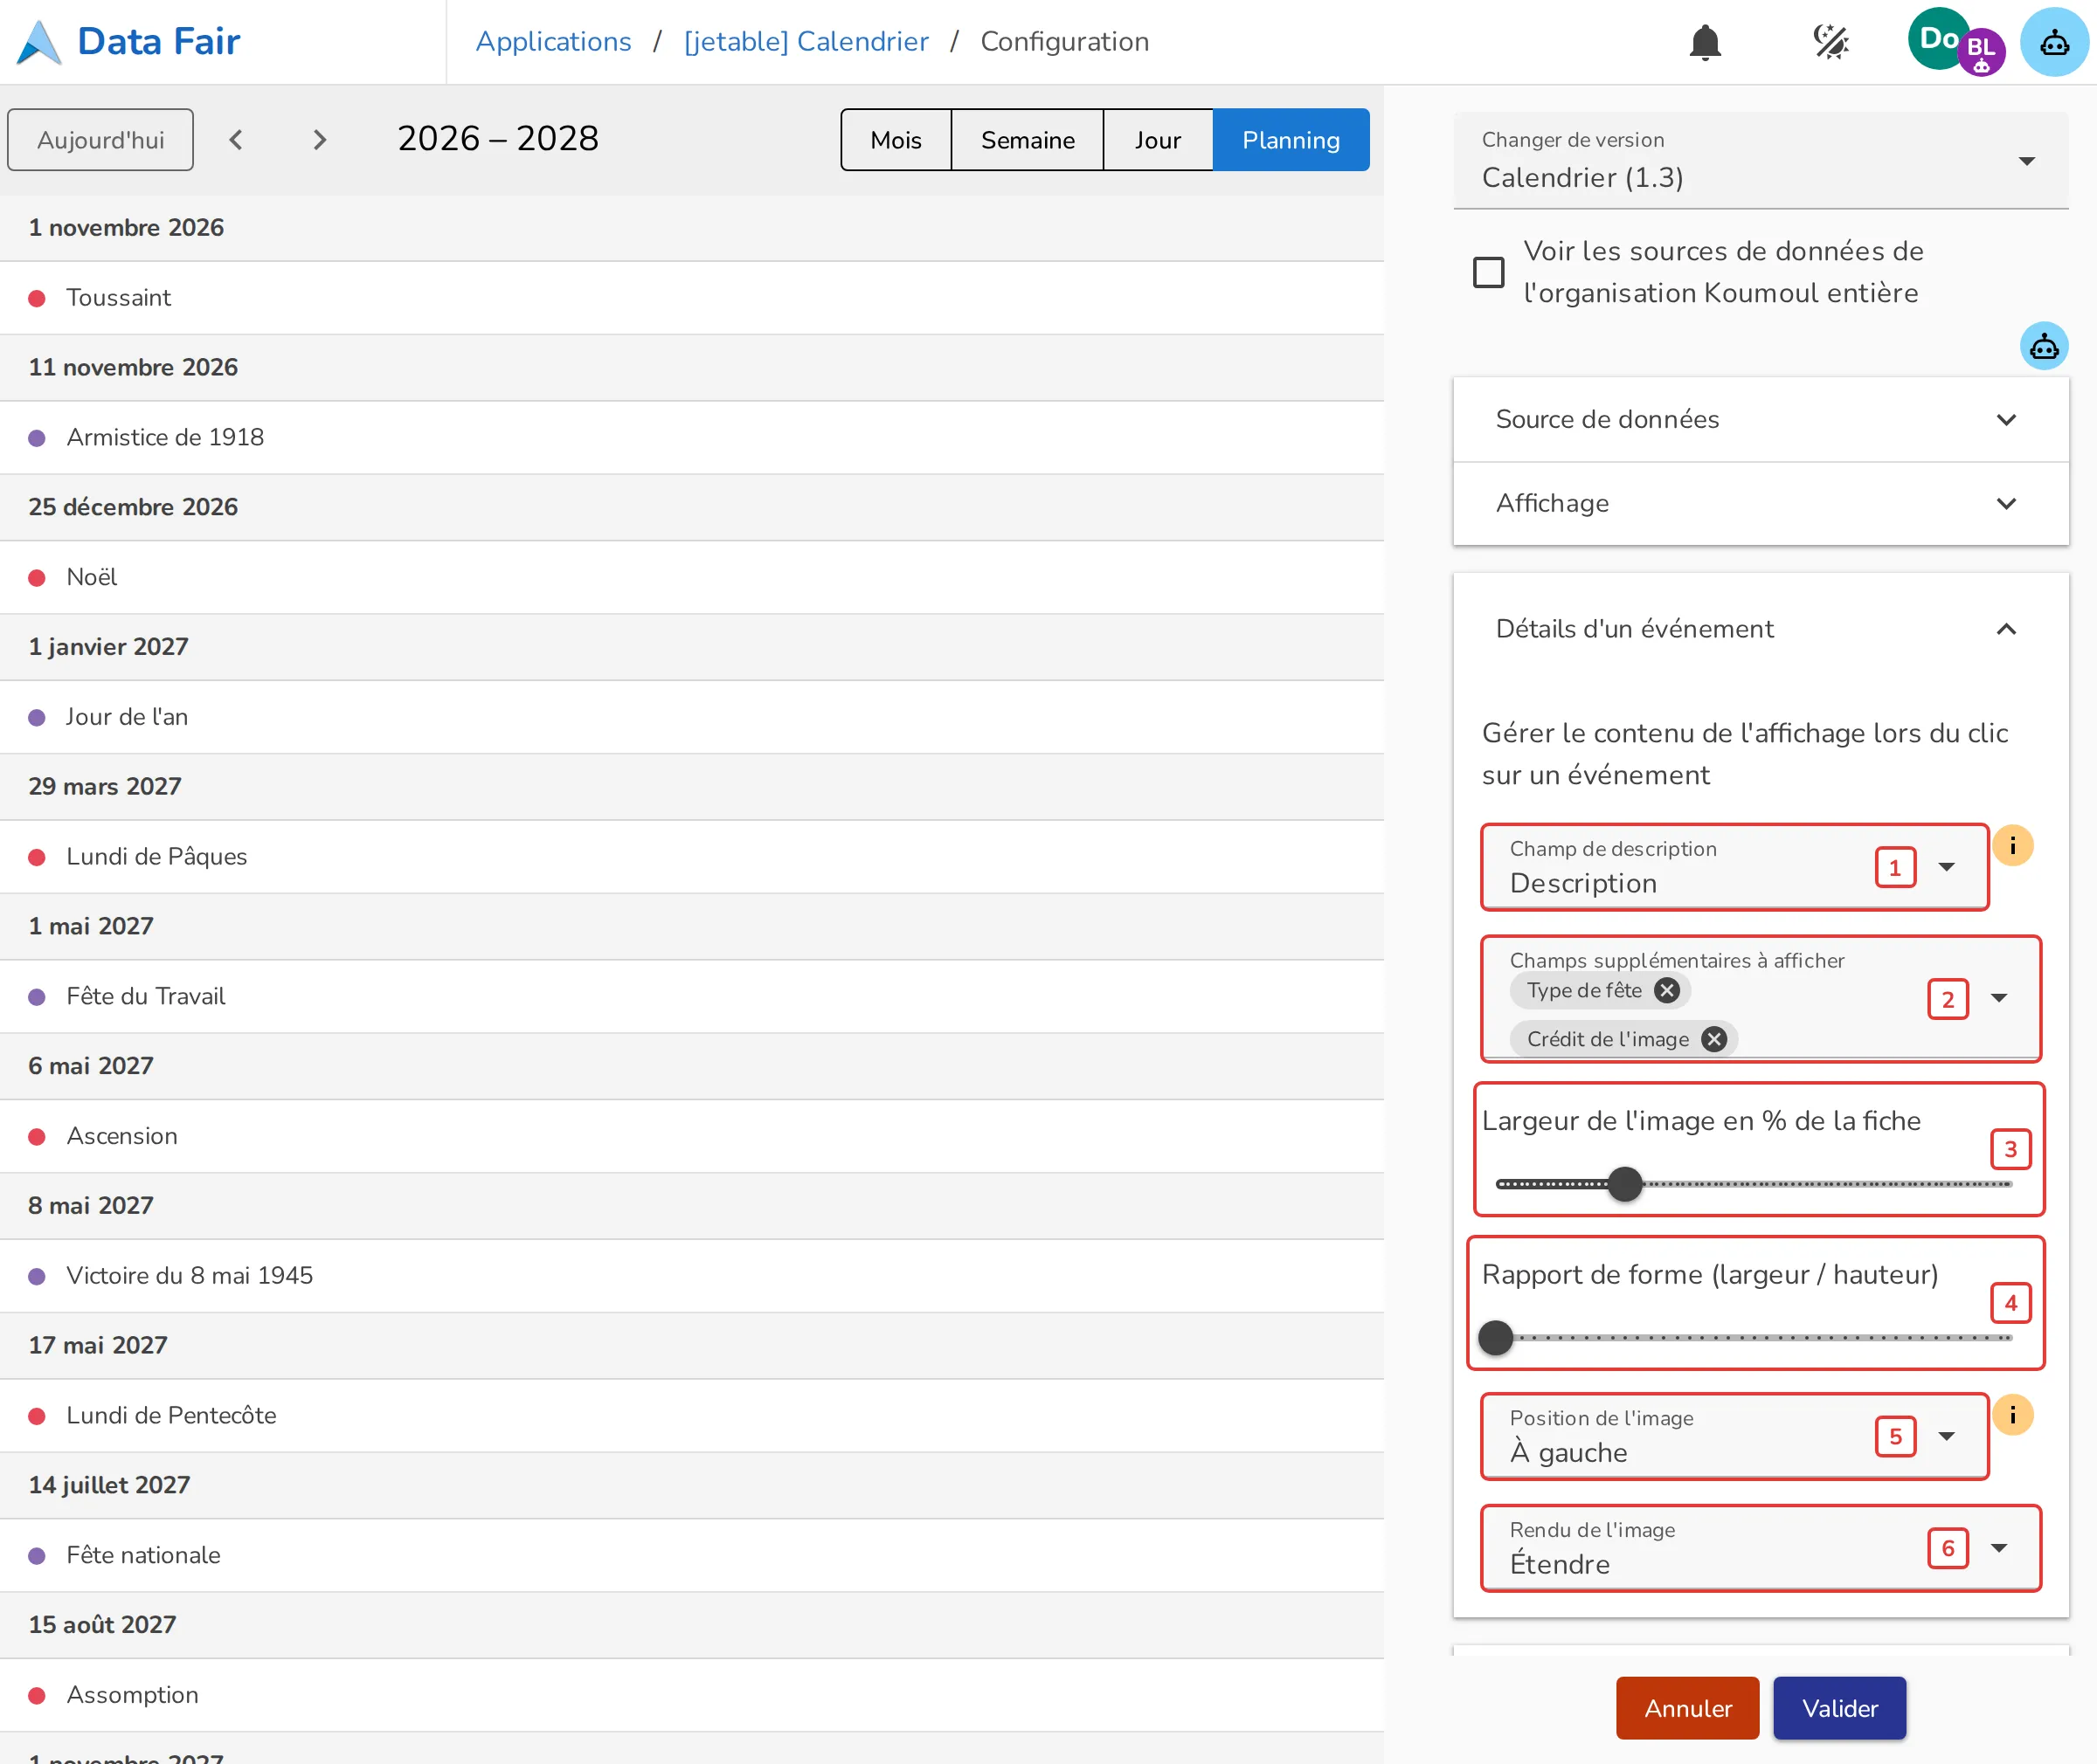This screenshot has height=1764, width=2097.
Task: Open the Noël event
Action: (691, 577)
